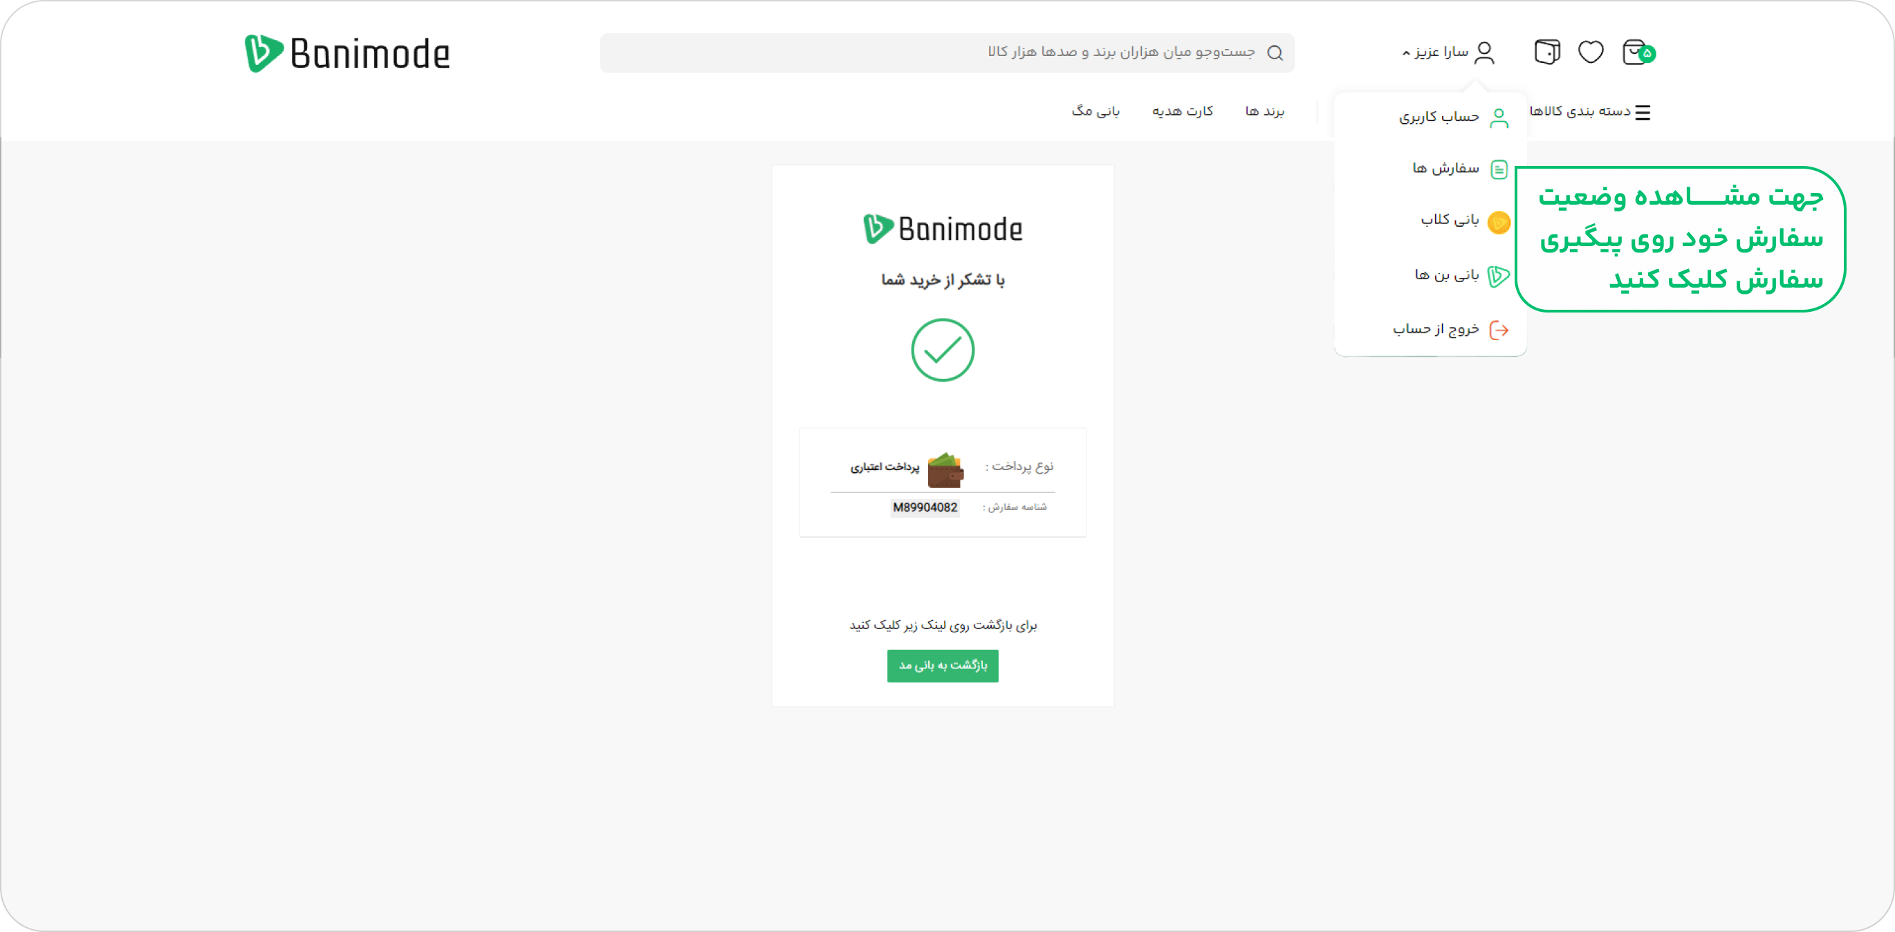Click the orange Bani Club icon
Viewport: 1895px width, 932px height.
click(1499, 221)
